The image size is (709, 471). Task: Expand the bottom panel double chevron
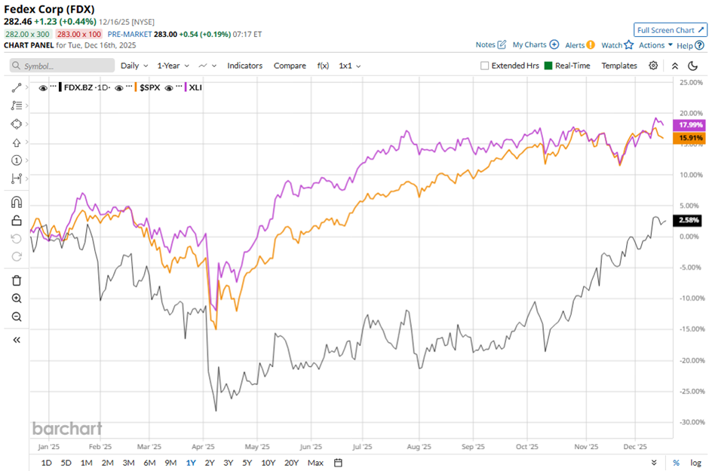(654, 463)
